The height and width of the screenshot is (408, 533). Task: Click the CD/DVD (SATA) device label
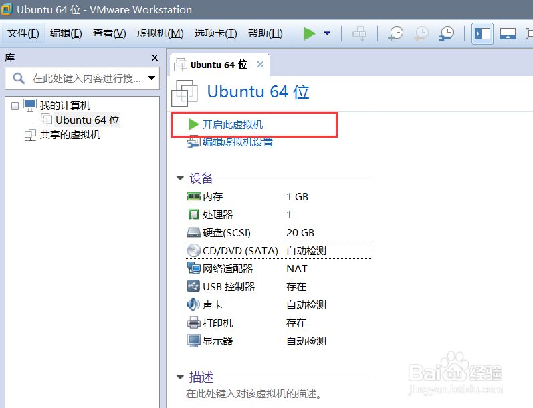point(240,251)
